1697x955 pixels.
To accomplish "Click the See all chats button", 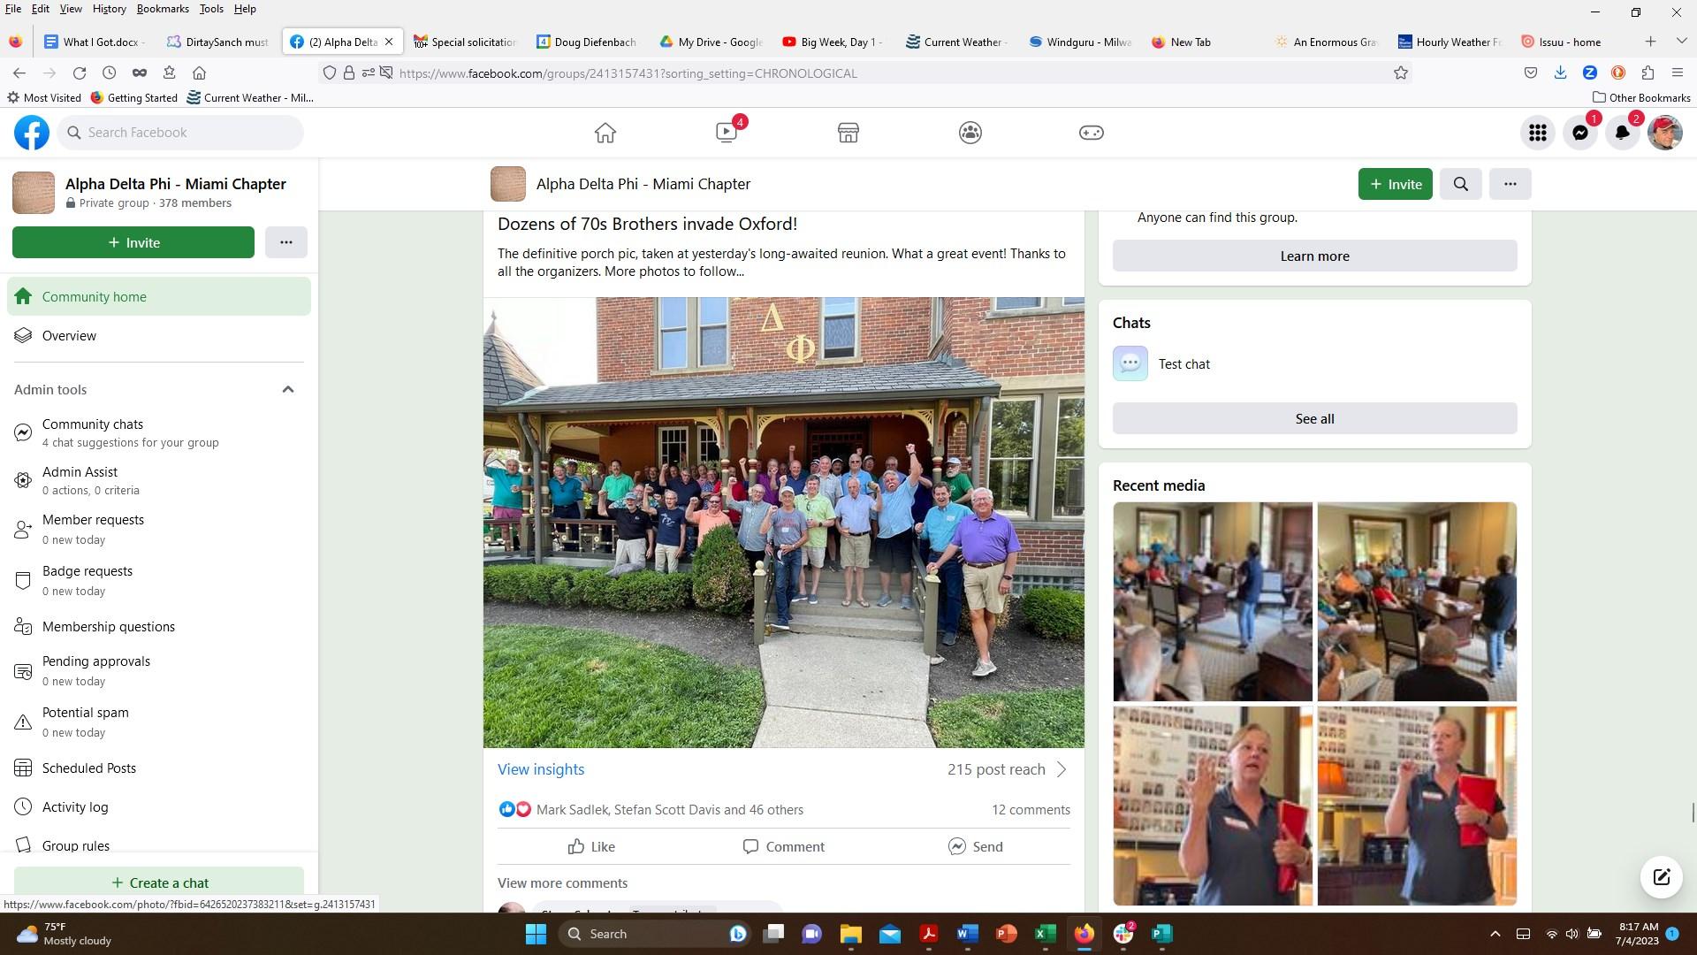I will coord(1314,418).
